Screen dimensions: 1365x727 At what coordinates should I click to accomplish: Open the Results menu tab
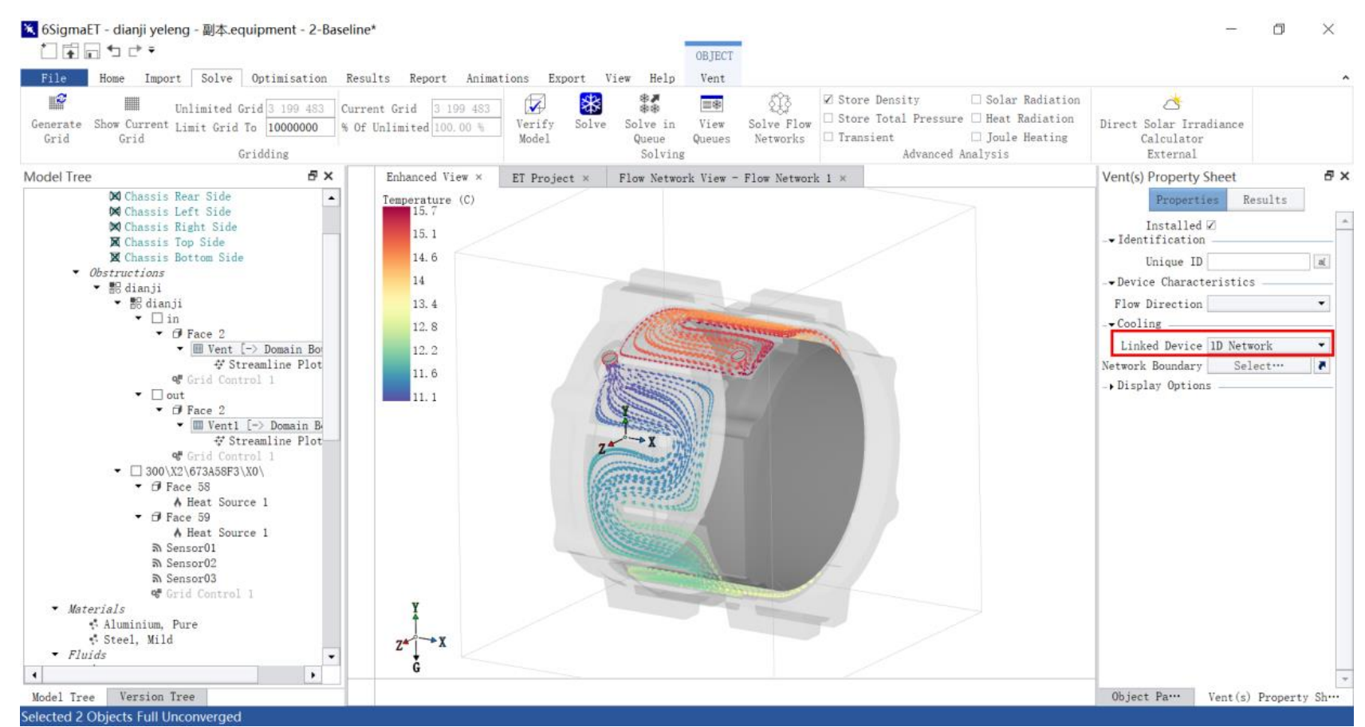(x=368, y=78)
